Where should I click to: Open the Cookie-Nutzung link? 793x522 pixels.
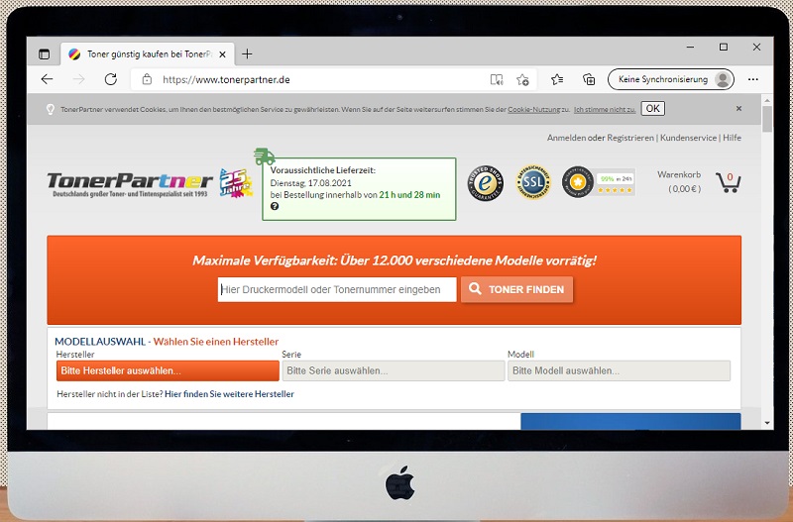pyautogui.click(x=533, y=109)
